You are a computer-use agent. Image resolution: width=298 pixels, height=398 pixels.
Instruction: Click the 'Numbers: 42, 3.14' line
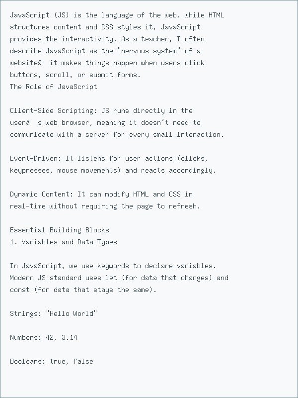[x=44, y=337]
